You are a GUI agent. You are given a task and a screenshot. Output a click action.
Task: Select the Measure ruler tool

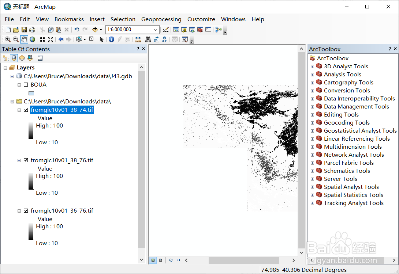coord(138,39)
